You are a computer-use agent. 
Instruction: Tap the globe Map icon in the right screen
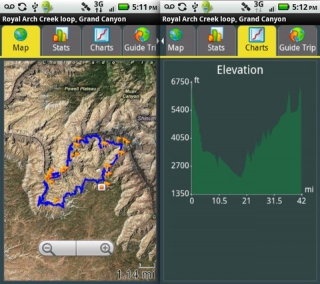(x=176, y=35)
